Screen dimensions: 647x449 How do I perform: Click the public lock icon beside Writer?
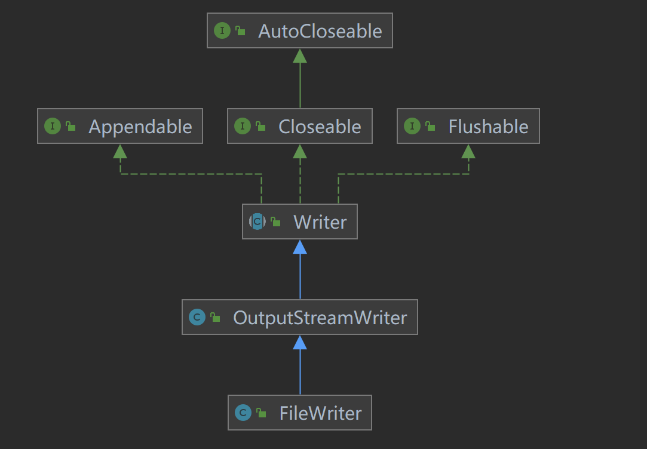point(275,222)
